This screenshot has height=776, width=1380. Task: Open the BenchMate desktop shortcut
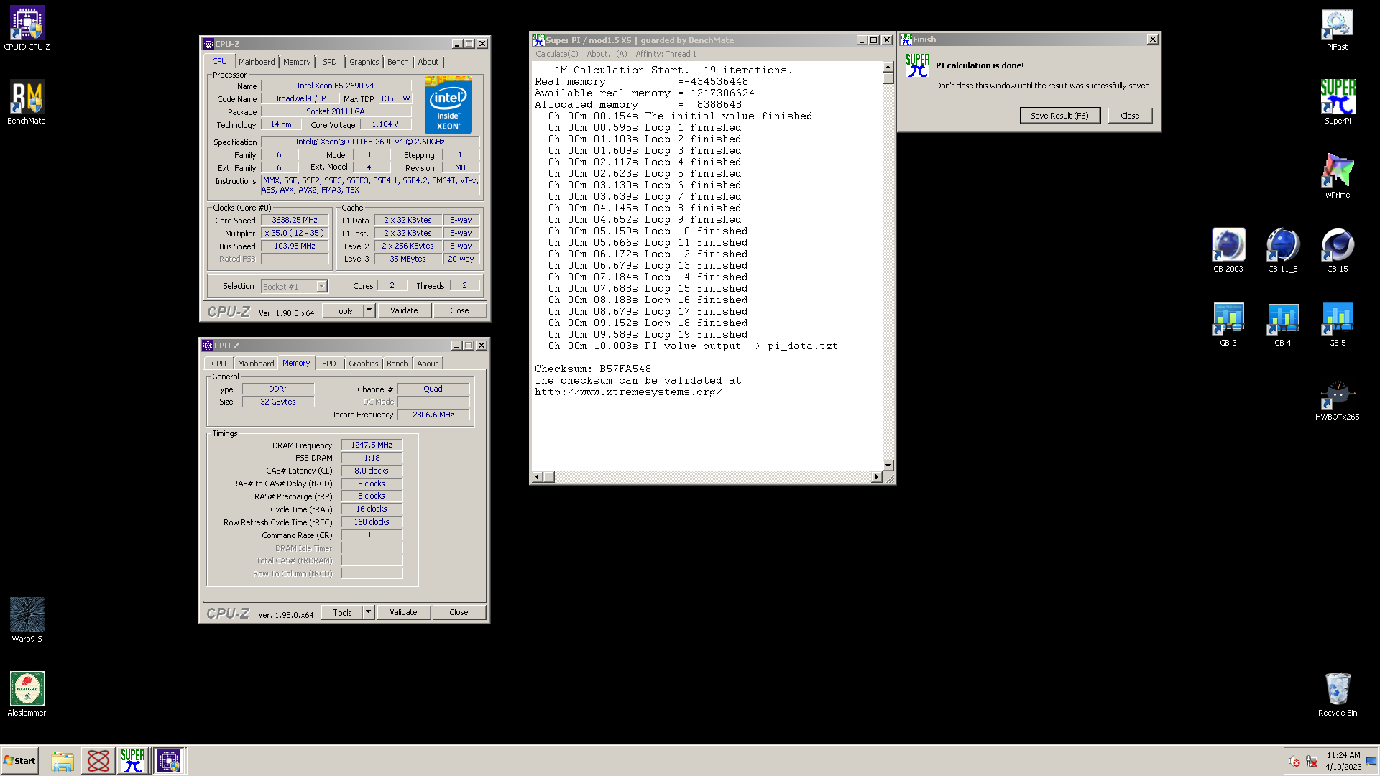[27, 103]
